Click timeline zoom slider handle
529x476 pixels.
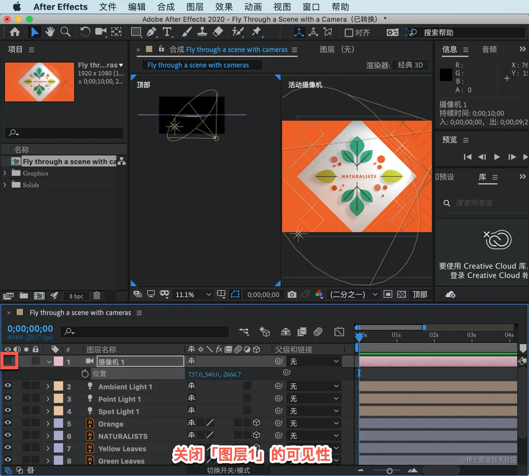(389, 471)
